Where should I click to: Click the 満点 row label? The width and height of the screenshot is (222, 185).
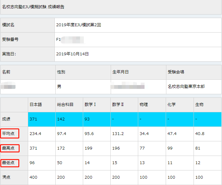[x=6, y=177]
